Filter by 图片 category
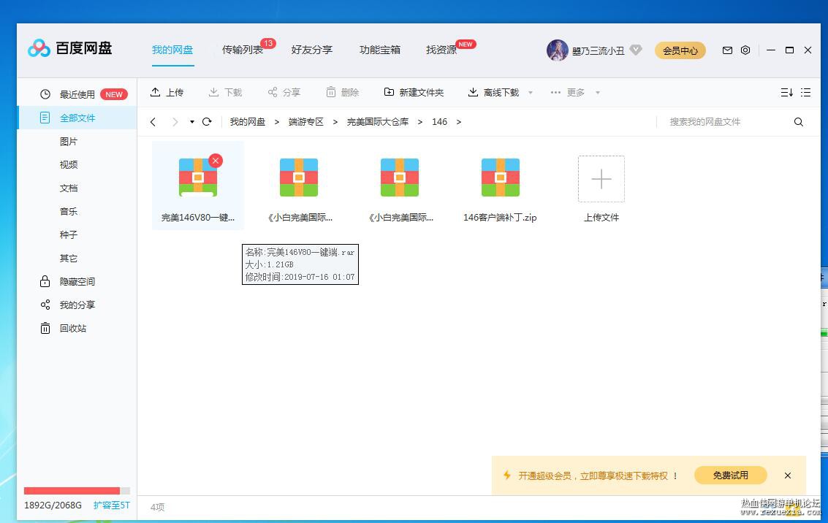Image resolution: width=828 pixels, height=523 pixels. click(x=69, y=142)
